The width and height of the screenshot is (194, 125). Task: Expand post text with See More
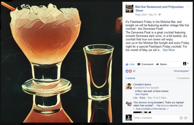coord(169,50)
